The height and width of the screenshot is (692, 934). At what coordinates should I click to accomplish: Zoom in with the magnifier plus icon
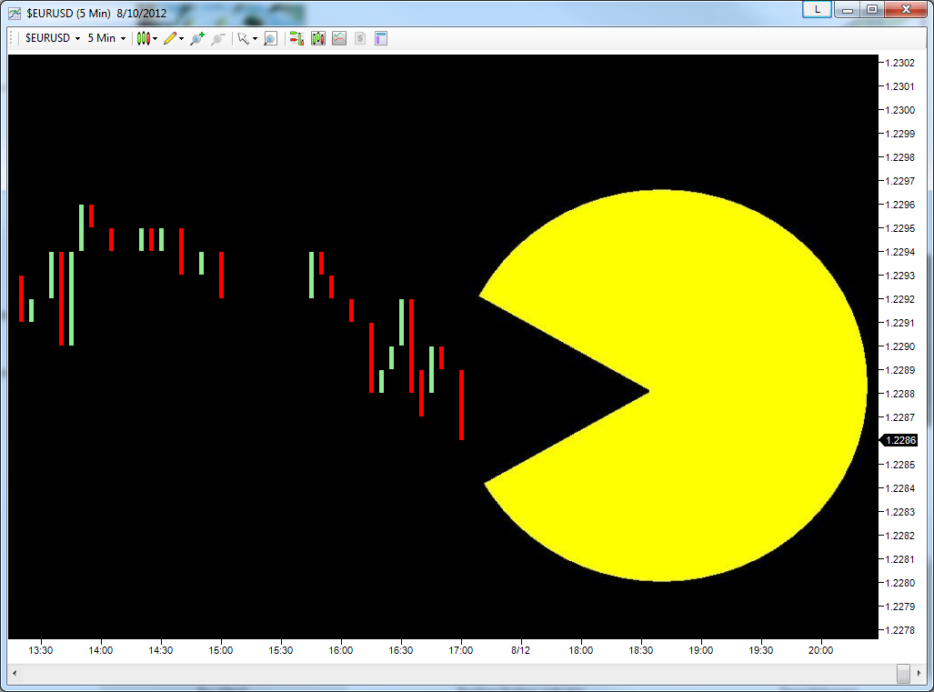click(197, 39)
